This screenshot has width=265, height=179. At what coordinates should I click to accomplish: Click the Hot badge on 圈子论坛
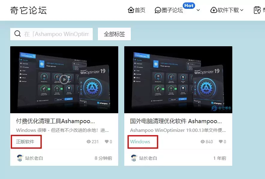tap(189, 5)
